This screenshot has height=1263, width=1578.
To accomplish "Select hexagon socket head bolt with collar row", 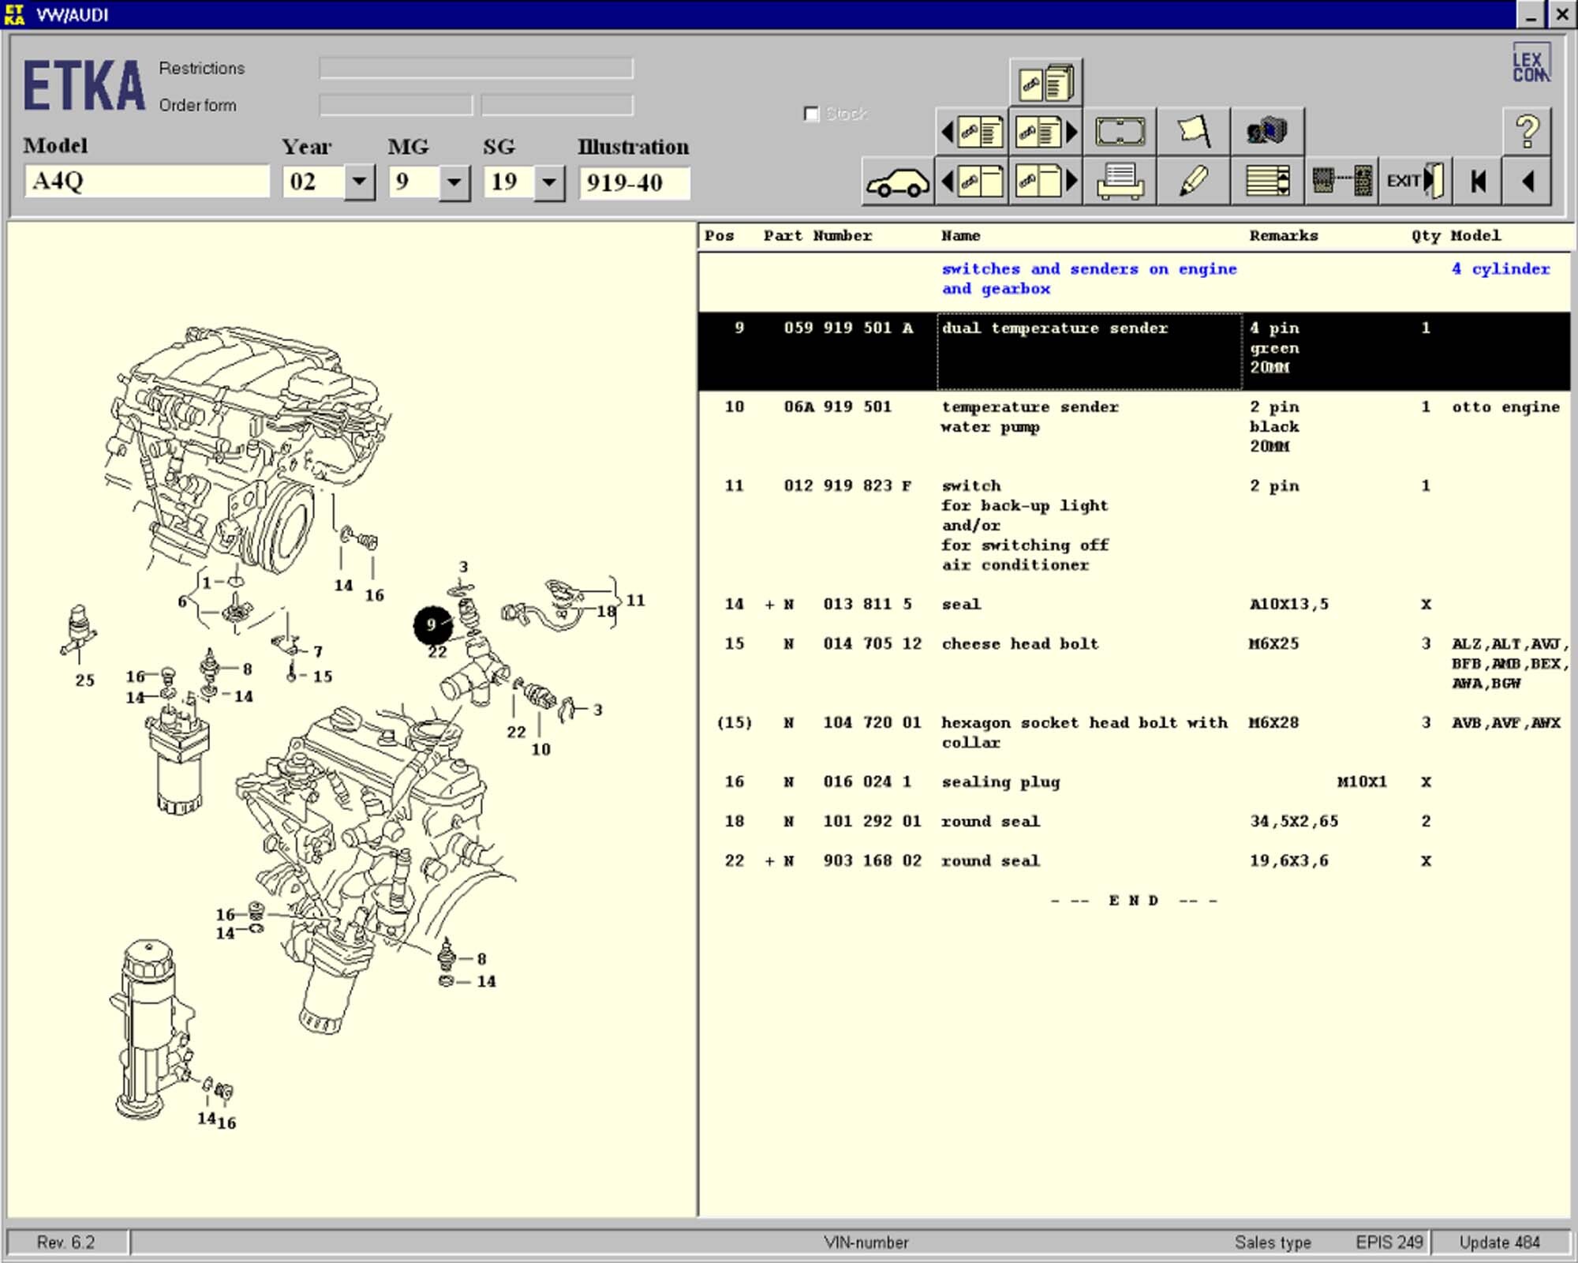I will coord(1134,733).
